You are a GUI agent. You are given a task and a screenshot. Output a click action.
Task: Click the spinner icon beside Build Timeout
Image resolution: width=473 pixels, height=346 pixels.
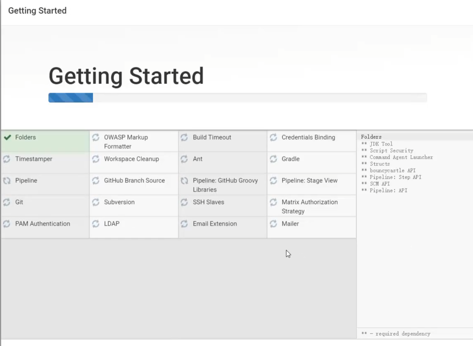point(184,137)
